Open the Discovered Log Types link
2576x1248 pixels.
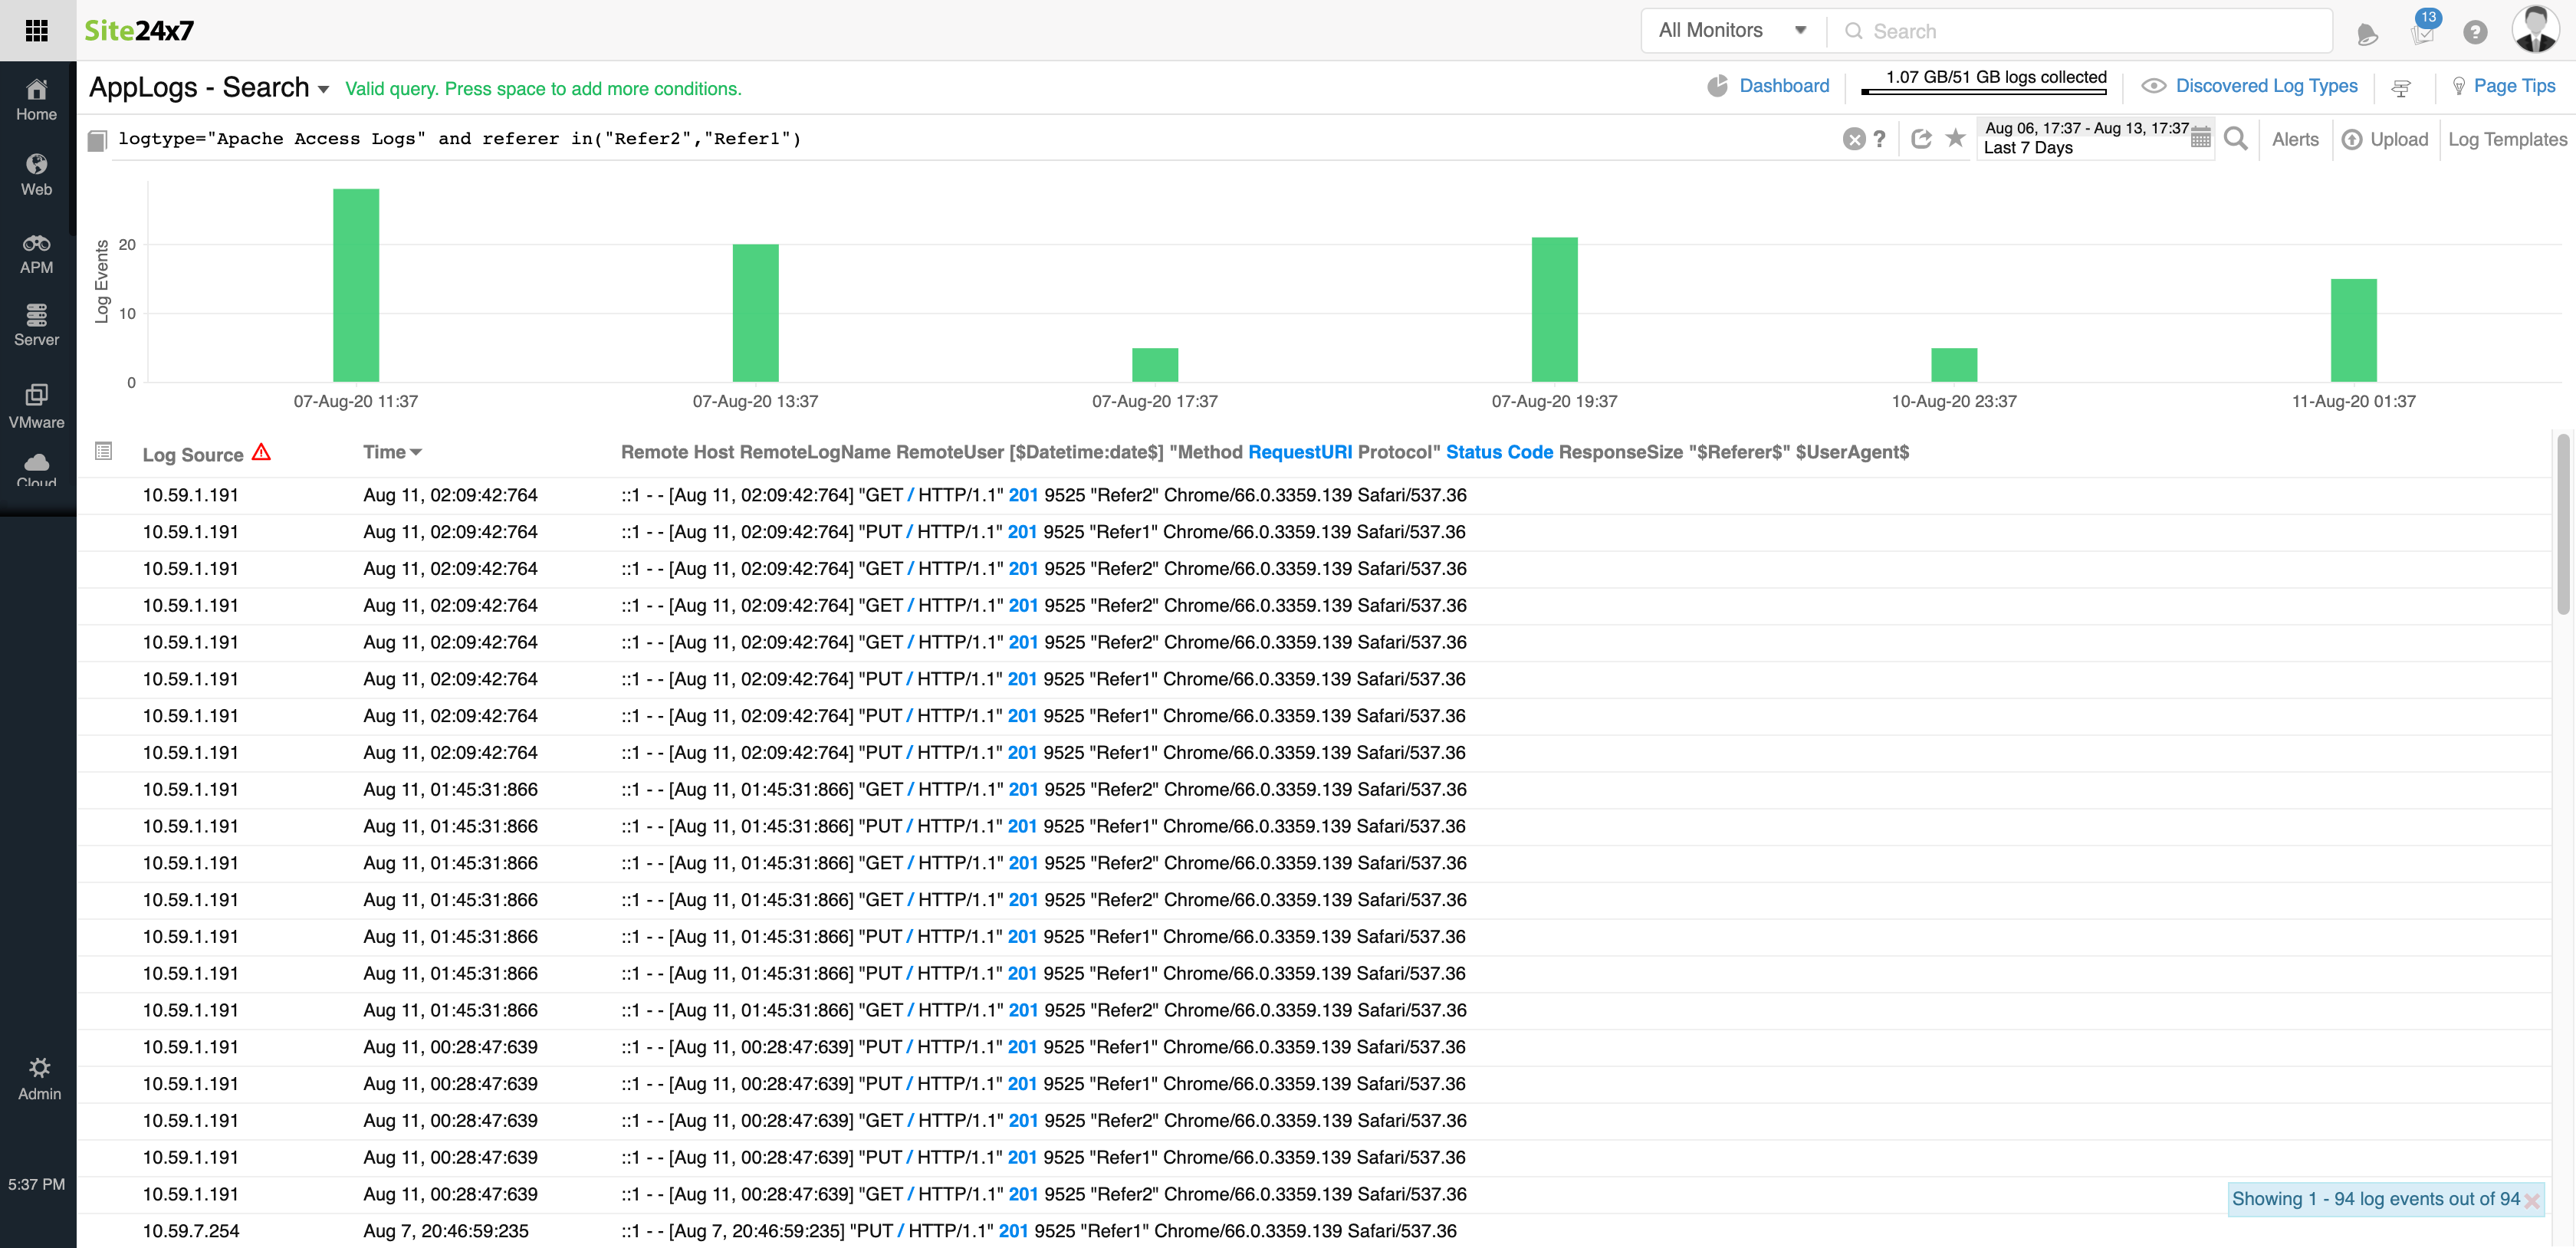[x=2266, y=86]
